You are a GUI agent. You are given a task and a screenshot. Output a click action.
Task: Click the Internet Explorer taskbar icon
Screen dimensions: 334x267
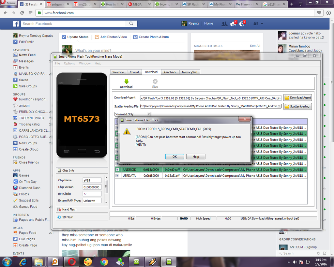(x=23, y=261)
